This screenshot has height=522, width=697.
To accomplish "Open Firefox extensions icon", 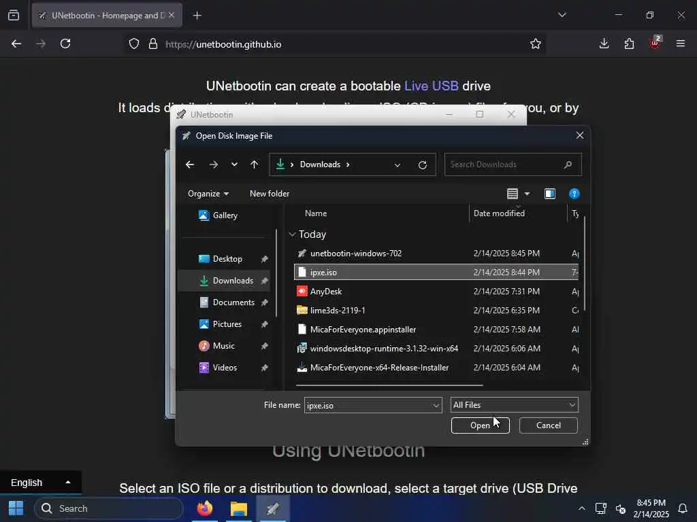I will pos(629,44).
